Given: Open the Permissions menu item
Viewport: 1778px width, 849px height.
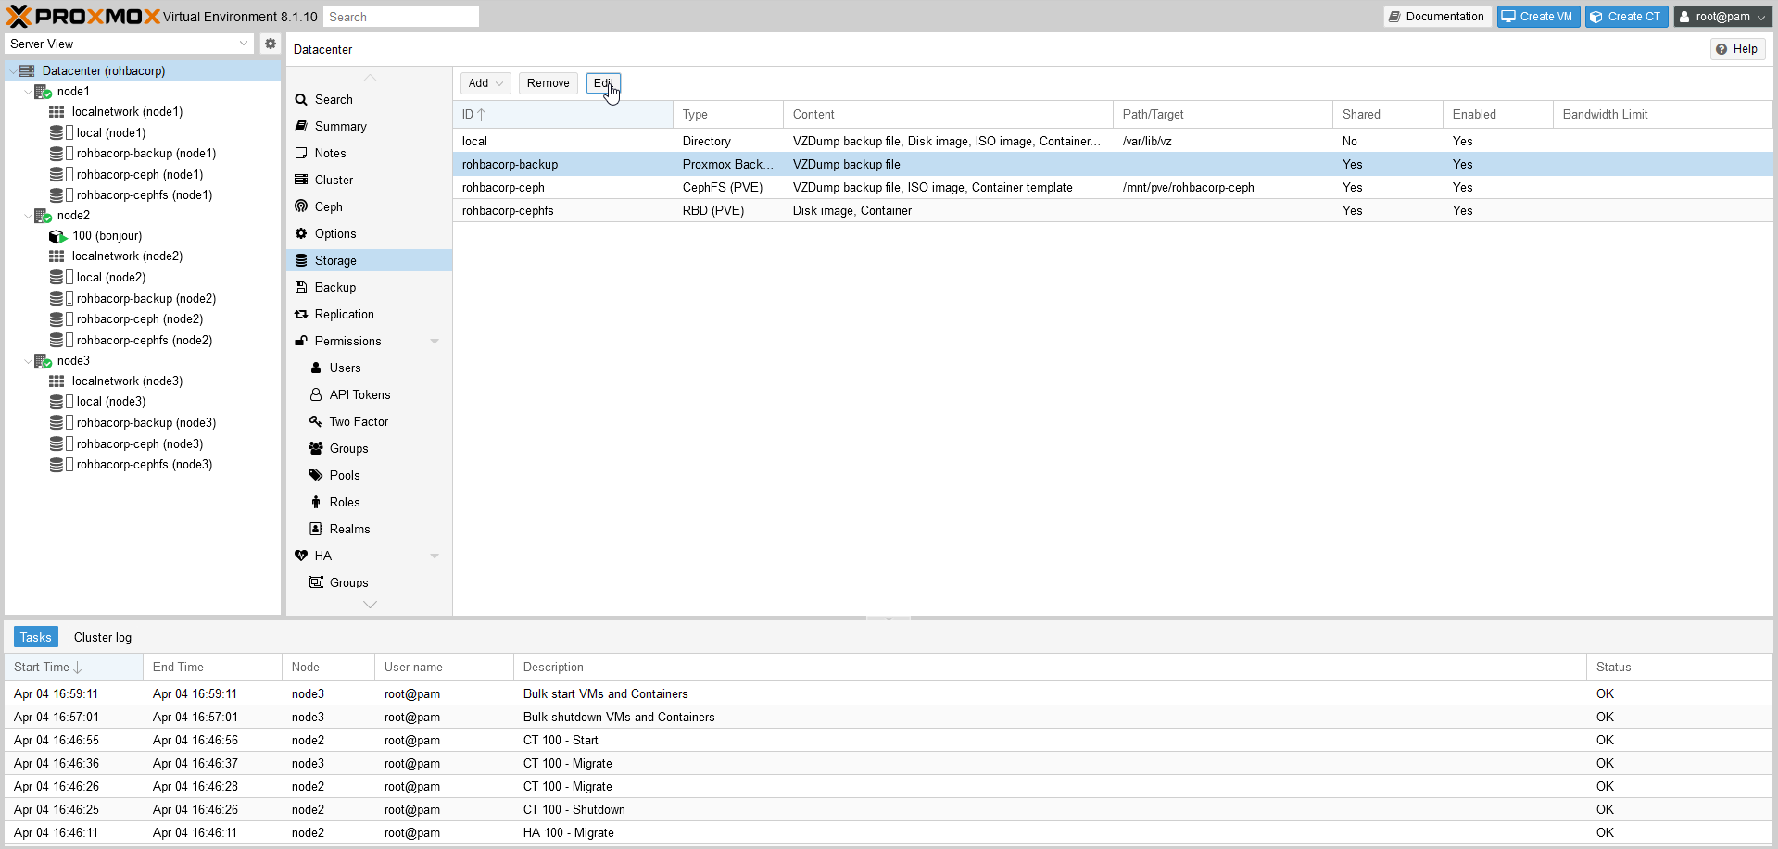Looking at the screenshot, I should (348, 342).
